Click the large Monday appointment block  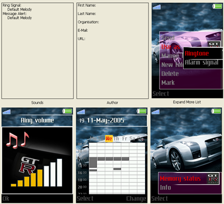93,162
